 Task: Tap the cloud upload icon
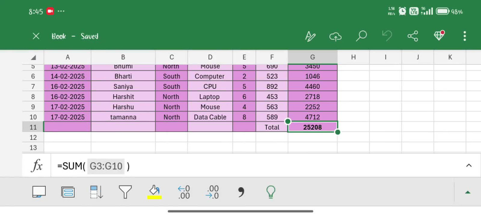(336, 36)
